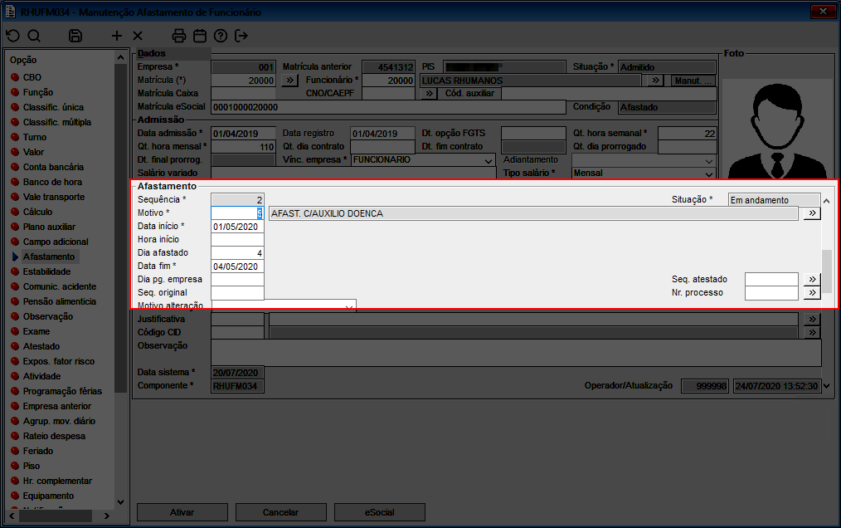
Task: Click the Data início field
Action: coord(237,227)
